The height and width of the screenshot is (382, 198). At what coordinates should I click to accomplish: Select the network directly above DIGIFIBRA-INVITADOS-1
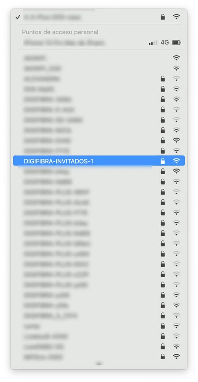click(99, 151)
